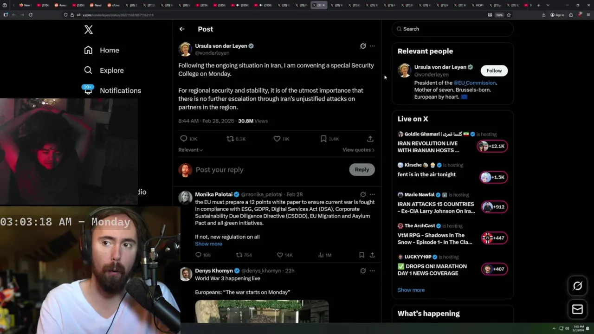The image size is (594, 334).
Task: Join the Iran Revolution Live space +12.1K
Action: 492,146
